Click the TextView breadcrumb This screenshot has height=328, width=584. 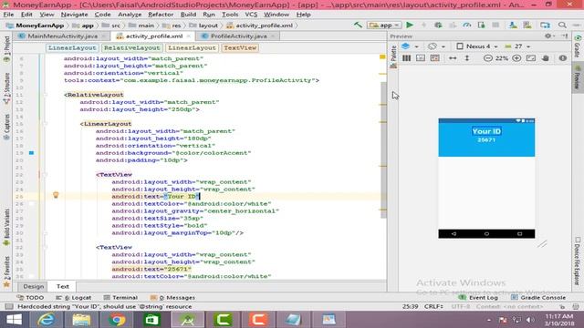240,47
